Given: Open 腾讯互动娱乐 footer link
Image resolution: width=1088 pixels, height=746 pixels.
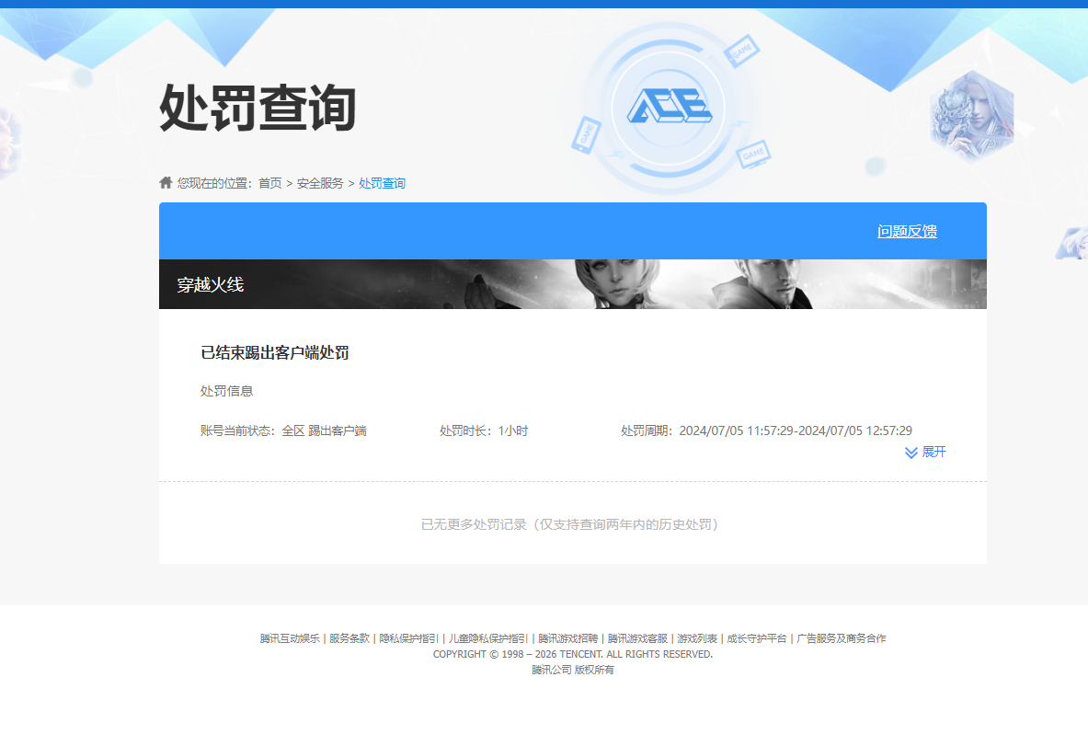Looking at the screenshot, I should [x=290, y=638].
